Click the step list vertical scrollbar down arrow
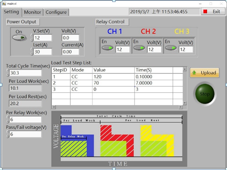 [185, 103]
